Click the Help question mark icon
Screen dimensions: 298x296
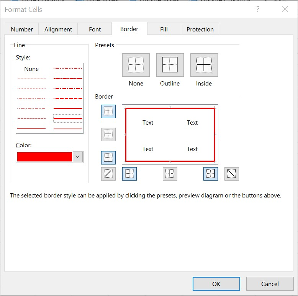pos(258,9)
